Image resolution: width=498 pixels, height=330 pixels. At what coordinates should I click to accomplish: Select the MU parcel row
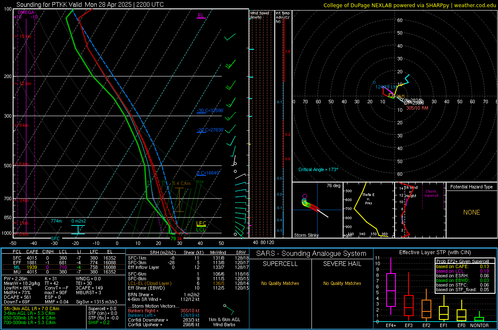coord(64,271)
